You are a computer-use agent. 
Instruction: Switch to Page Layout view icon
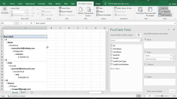pyautogui.click(x=144, y=96)
